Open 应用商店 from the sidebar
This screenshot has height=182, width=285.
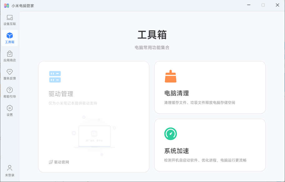coord(10,56)
